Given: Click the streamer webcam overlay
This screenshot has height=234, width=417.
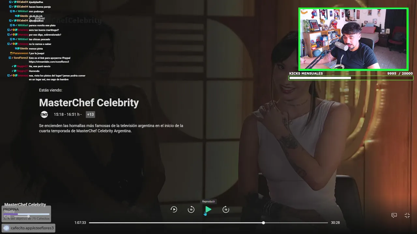Looking at the screenshot, I should 353,39.
